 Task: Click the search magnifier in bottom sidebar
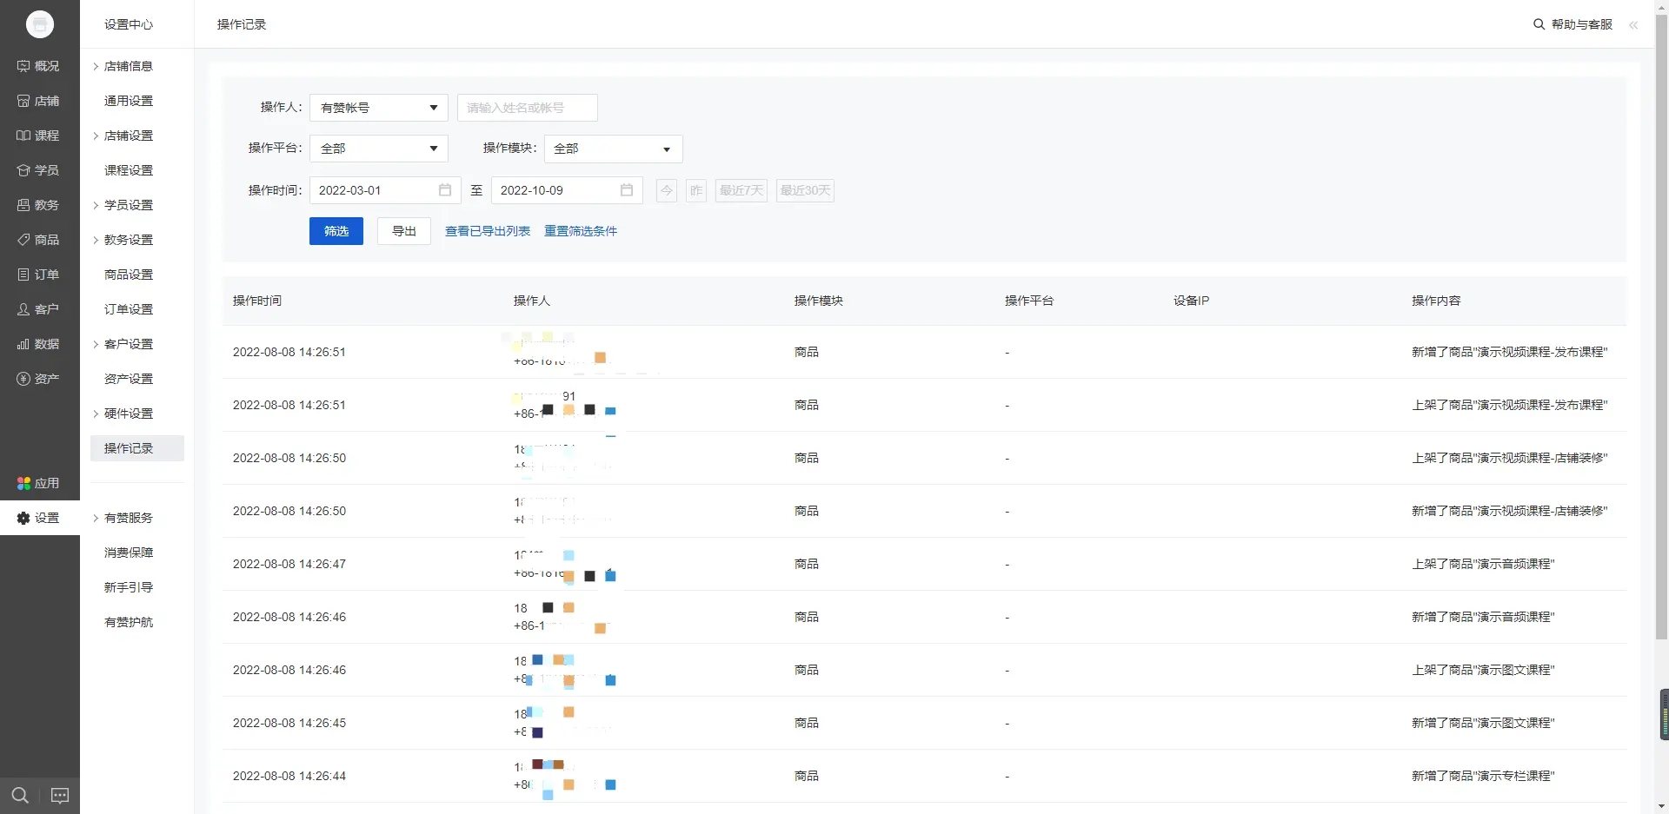[x=20, y=795]
